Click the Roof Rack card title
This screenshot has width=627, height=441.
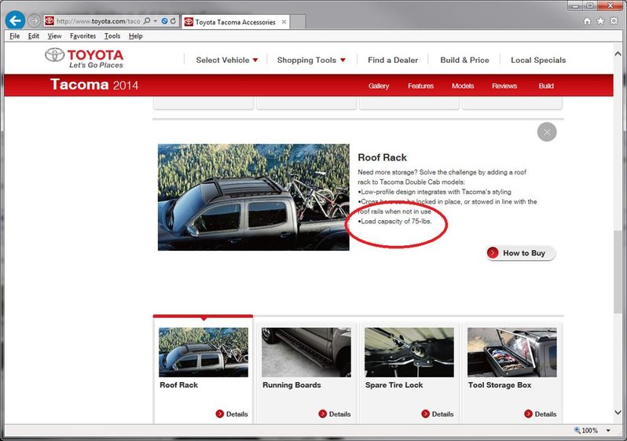tap(178, 385)
